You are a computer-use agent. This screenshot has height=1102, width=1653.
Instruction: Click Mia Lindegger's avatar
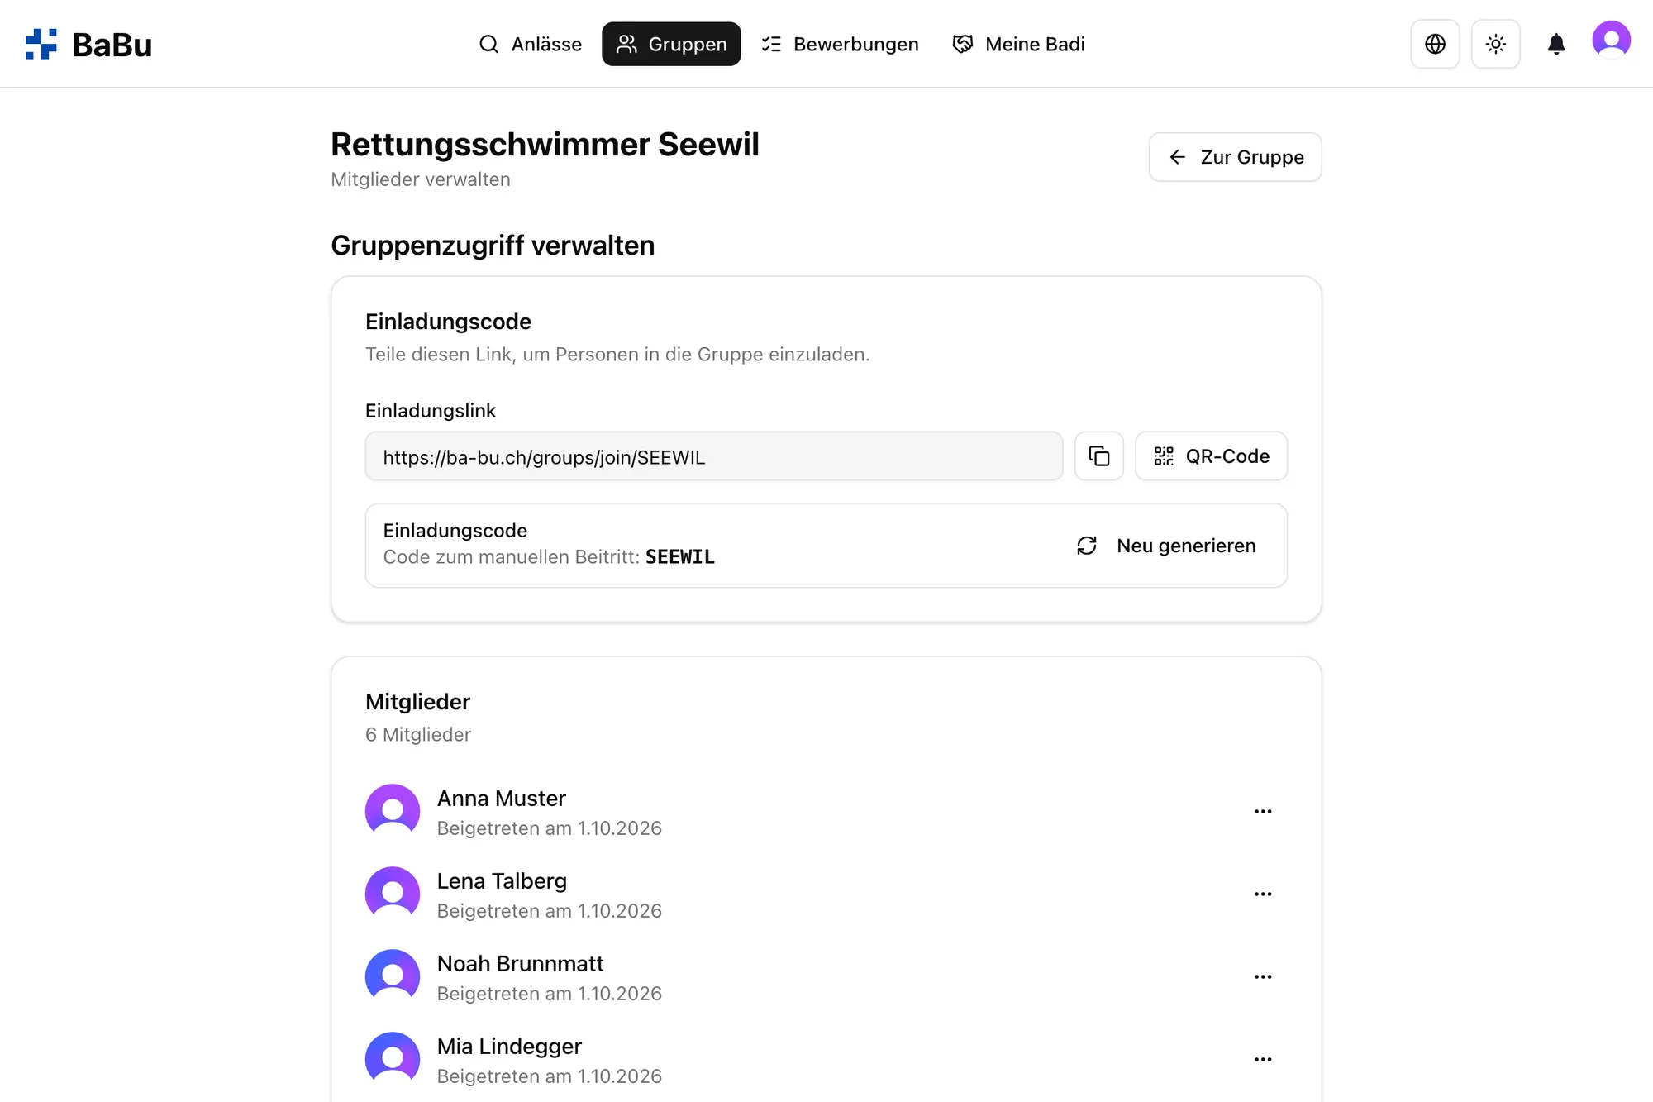pyautogui.click(x=393, y=1059)
